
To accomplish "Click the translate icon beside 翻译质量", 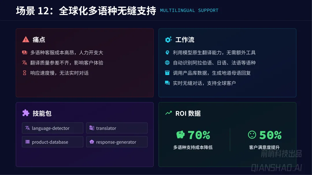I will point(25,63).
